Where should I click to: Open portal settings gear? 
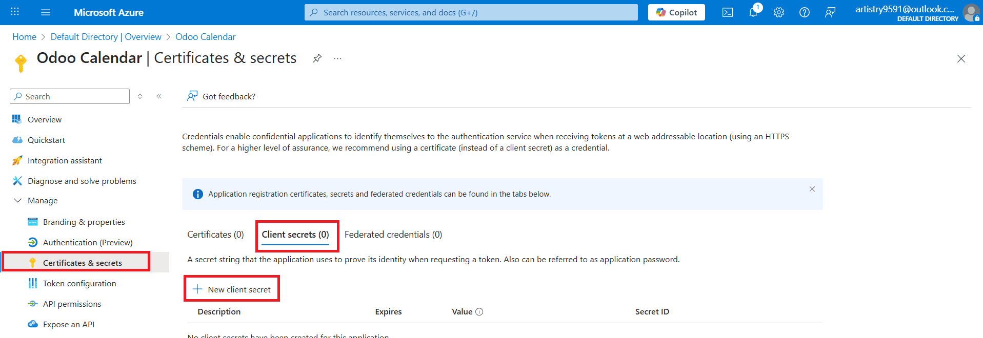(779, 12)
